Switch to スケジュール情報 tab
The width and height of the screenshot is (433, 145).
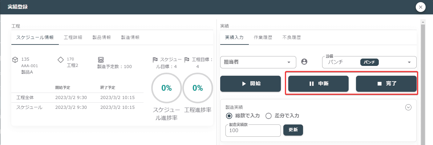pos(35,37)
